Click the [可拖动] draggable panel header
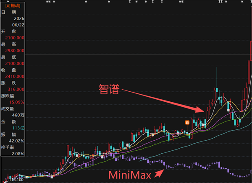 (13, 6)
